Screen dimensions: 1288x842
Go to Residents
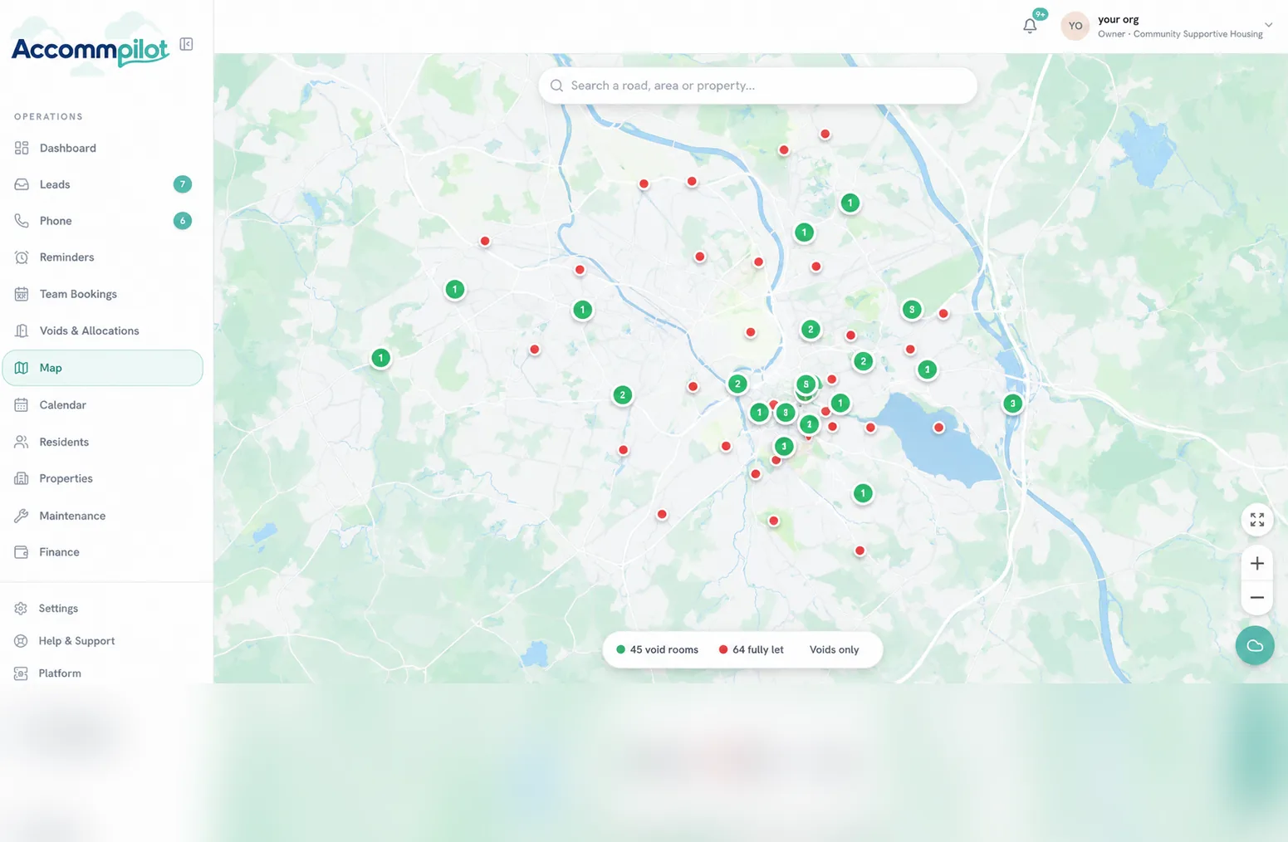102,442
